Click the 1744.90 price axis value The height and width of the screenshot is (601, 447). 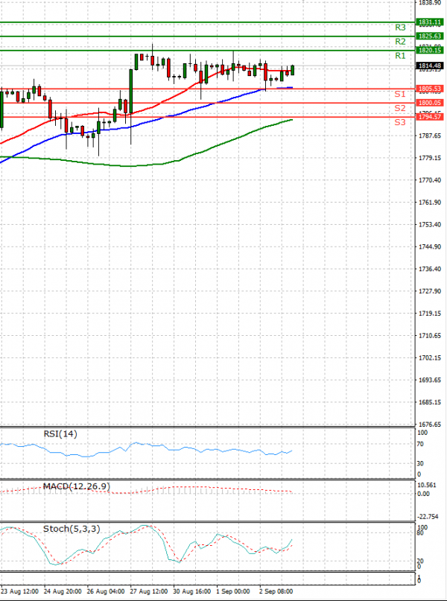coord(430,247)
